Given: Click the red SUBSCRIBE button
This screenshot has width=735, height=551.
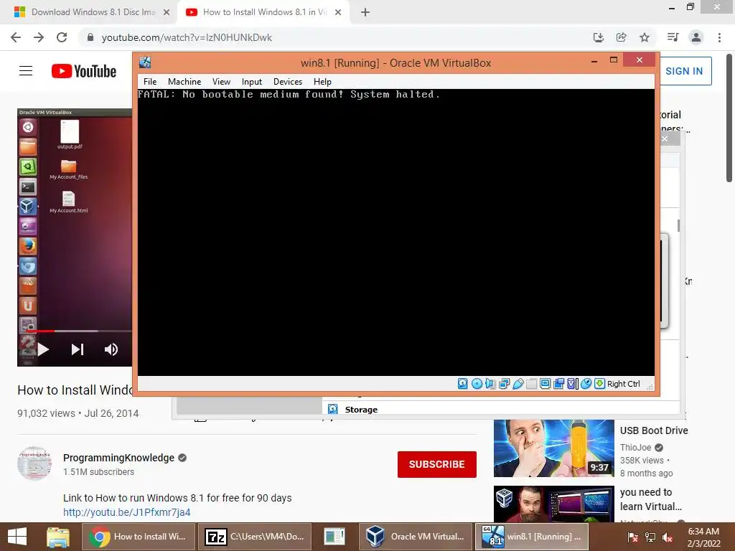Looking at the screenshot, I should pos(437,464).
